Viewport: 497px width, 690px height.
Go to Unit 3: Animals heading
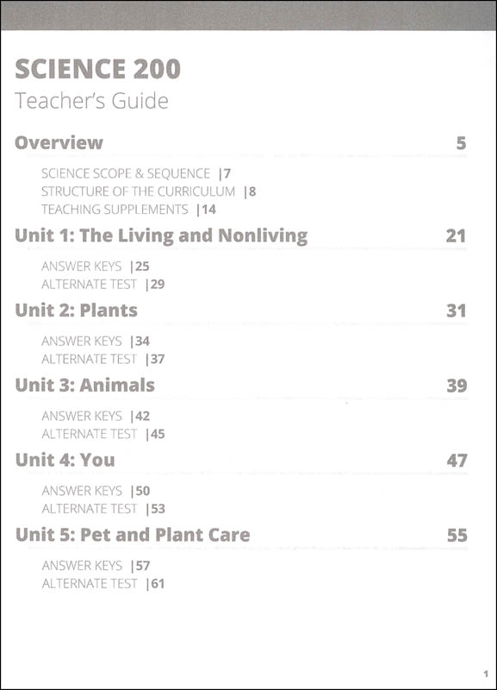(84, 385)
